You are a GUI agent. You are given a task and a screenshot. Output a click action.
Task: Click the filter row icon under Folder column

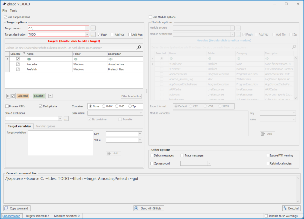click(75, 59)
